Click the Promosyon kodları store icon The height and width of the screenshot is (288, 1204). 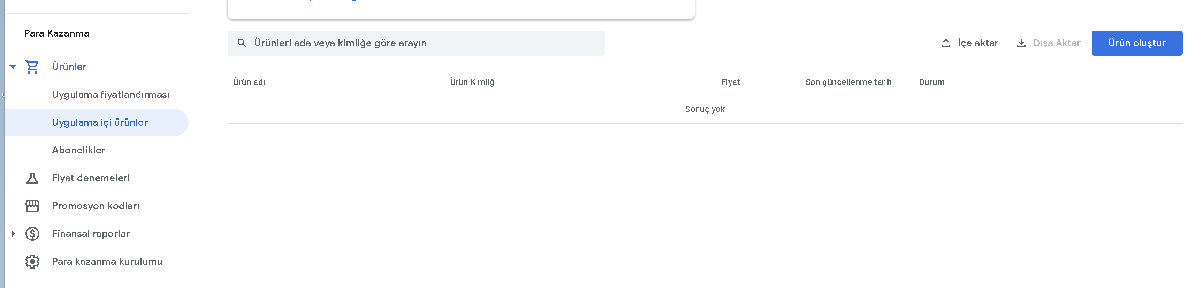click(x=32, y=206)
